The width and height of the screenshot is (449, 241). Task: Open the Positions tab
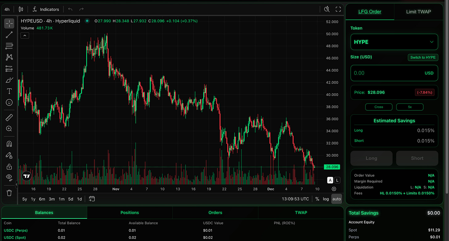(x=130, y=212)
